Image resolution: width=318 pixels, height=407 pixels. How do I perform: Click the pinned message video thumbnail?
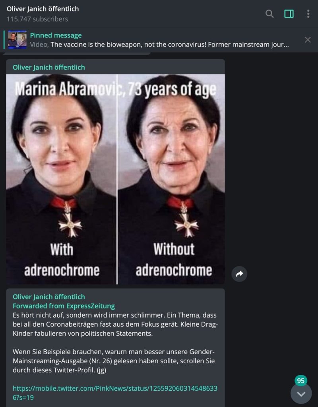pyautogui.click(x=17, y=40)
